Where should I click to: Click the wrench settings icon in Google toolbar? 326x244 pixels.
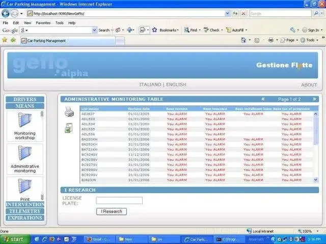293,30
